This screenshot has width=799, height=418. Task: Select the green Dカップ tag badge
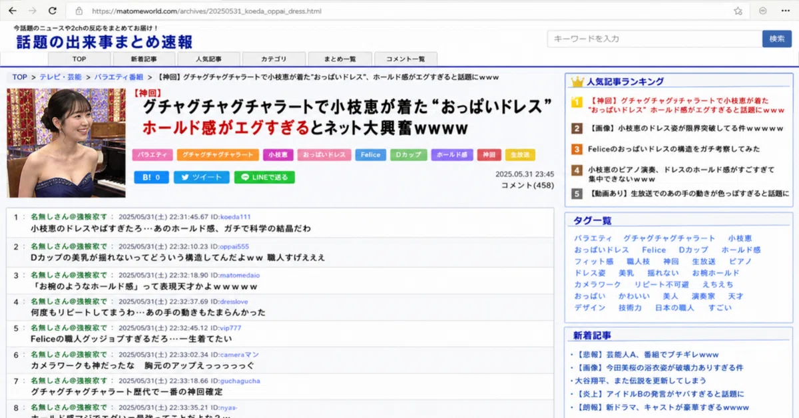coord(409,154)
